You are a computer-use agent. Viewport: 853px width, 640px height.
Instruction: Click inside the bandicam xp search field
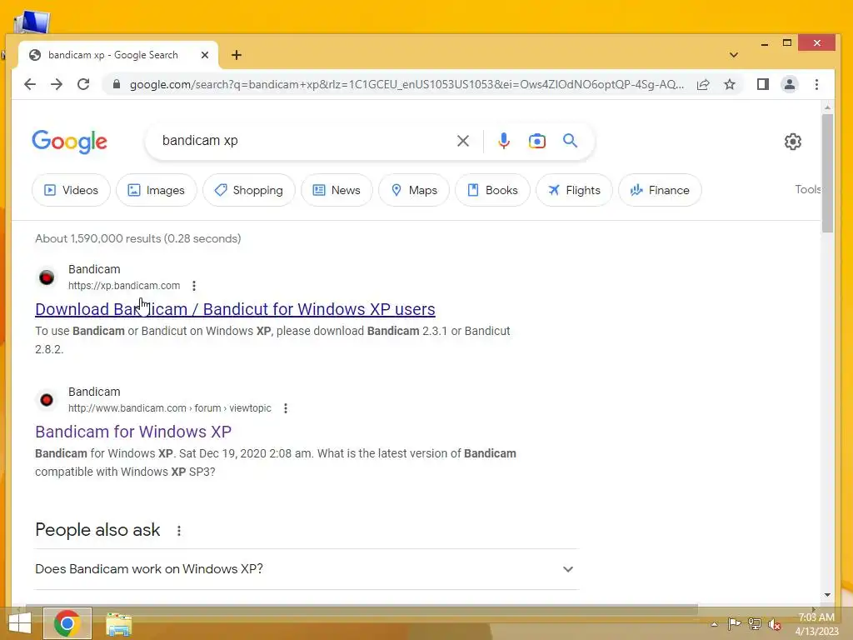[x=305, y=141]
